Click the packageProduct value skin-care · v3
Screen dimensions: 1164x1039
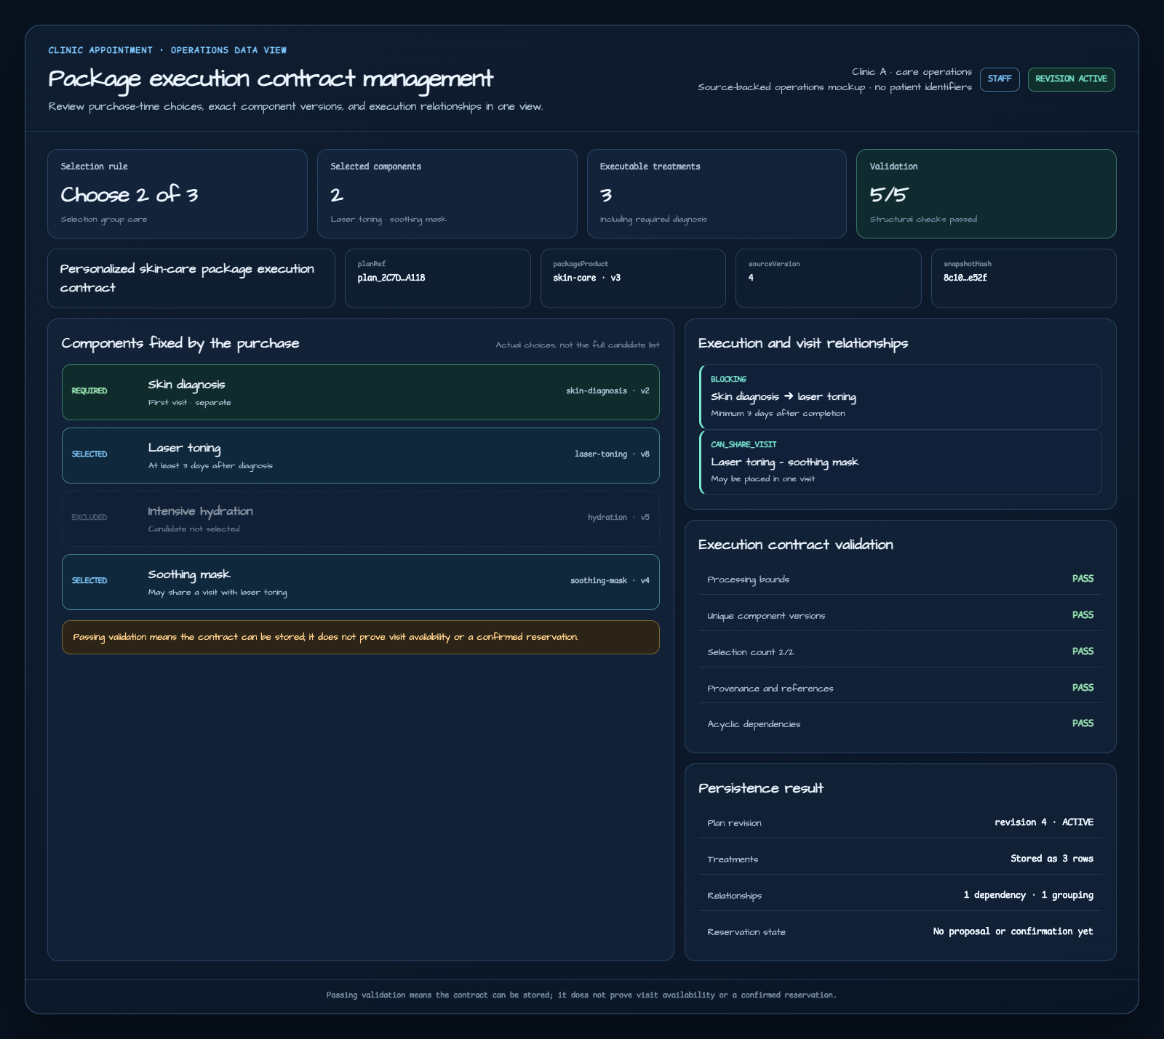[586, 278]
